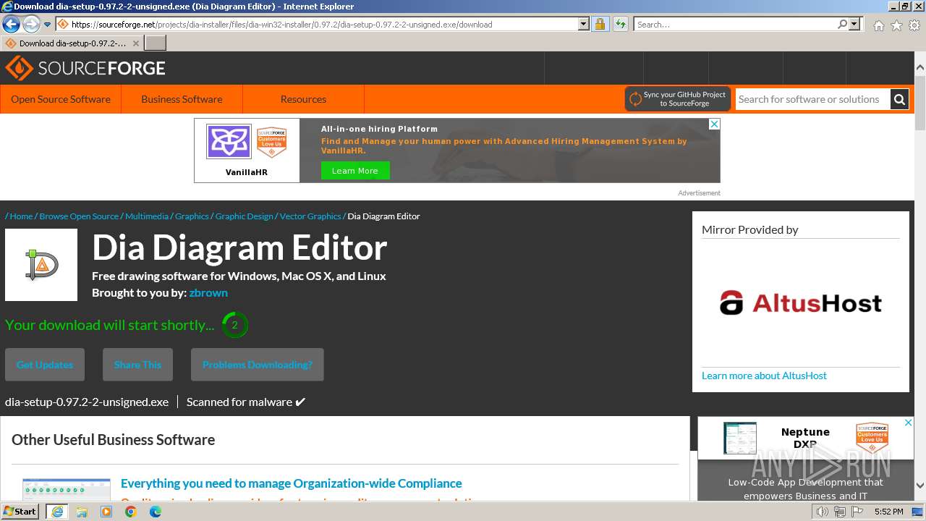Open the Organization-wide Compliance link
926x521 pixels.
click(291, 483)
